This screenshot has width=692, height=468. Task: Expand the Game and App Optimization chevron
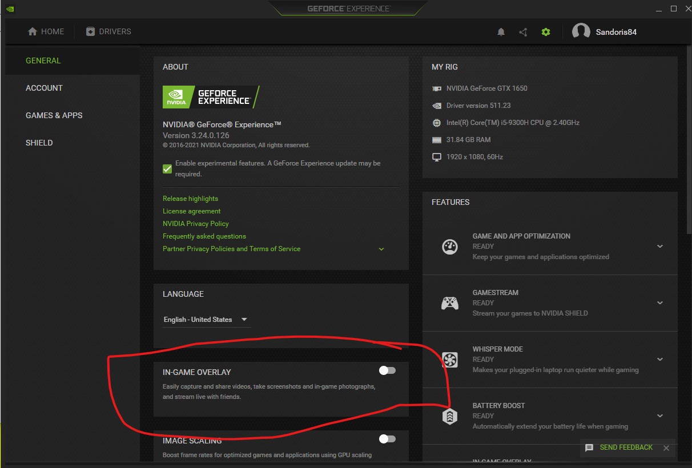coord(660,247)
